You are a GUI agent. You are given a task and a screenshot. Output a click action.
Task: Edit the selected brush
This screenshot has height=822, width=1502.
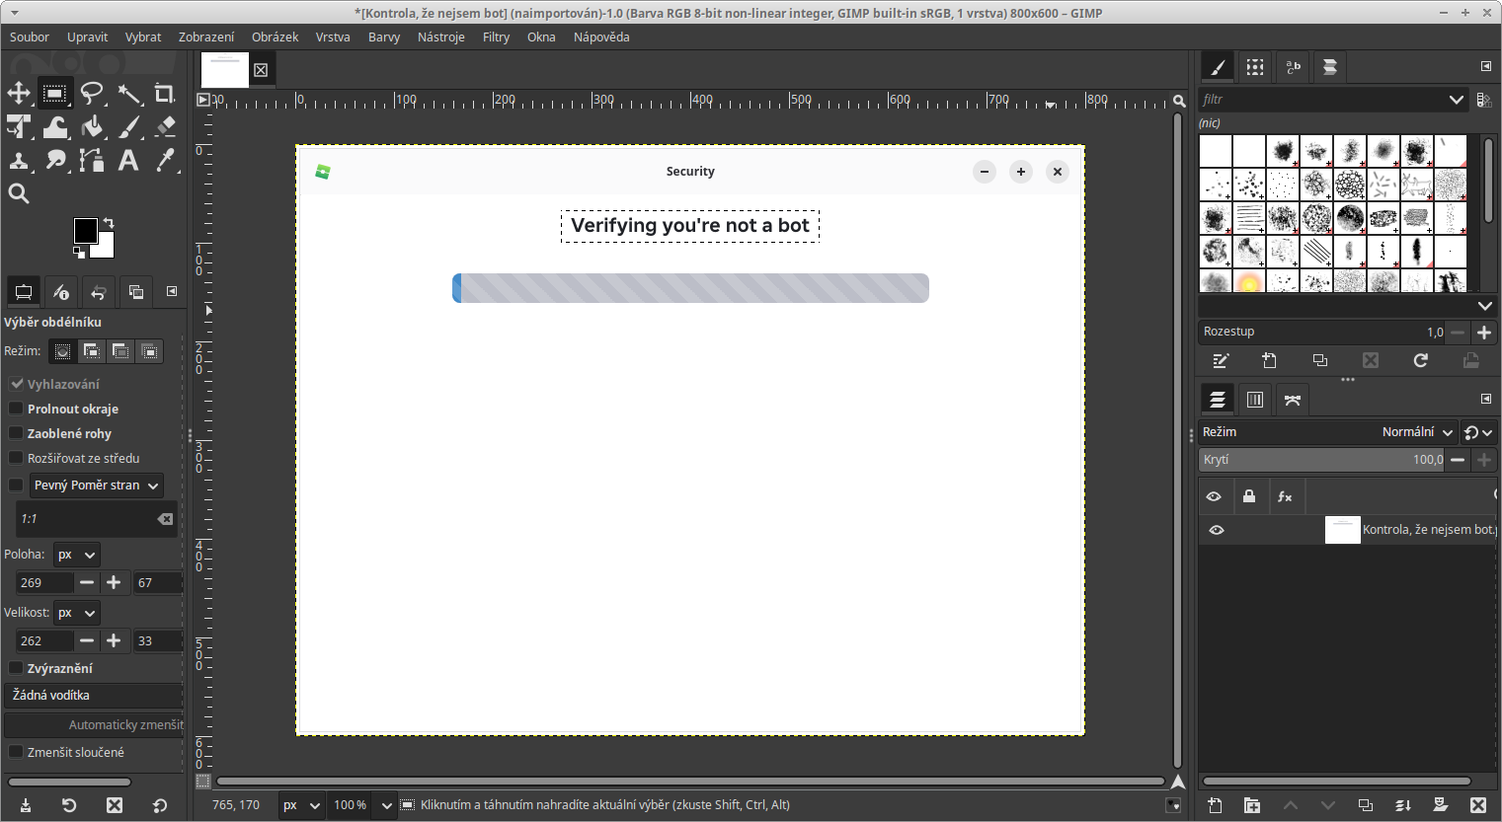click(1221, 361)
